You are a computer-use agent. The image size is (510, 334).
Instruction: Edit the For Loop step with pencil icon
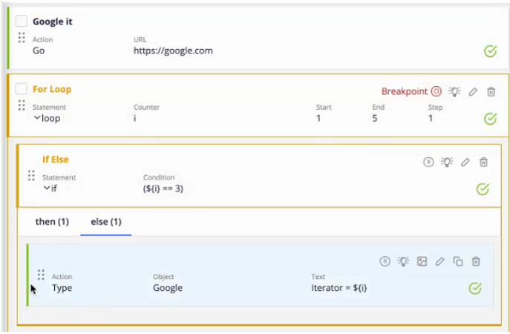473,92
